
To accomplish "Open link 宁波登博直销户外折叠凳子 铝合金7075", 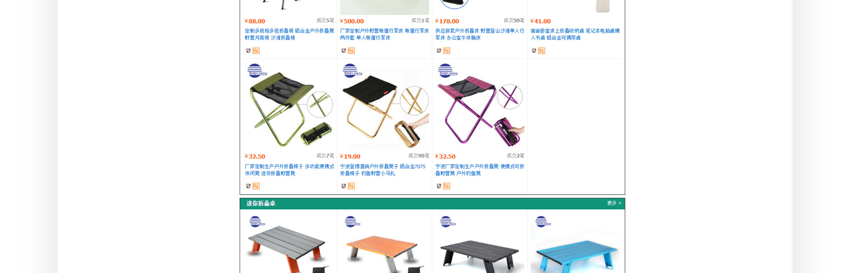I will point(383,167).
